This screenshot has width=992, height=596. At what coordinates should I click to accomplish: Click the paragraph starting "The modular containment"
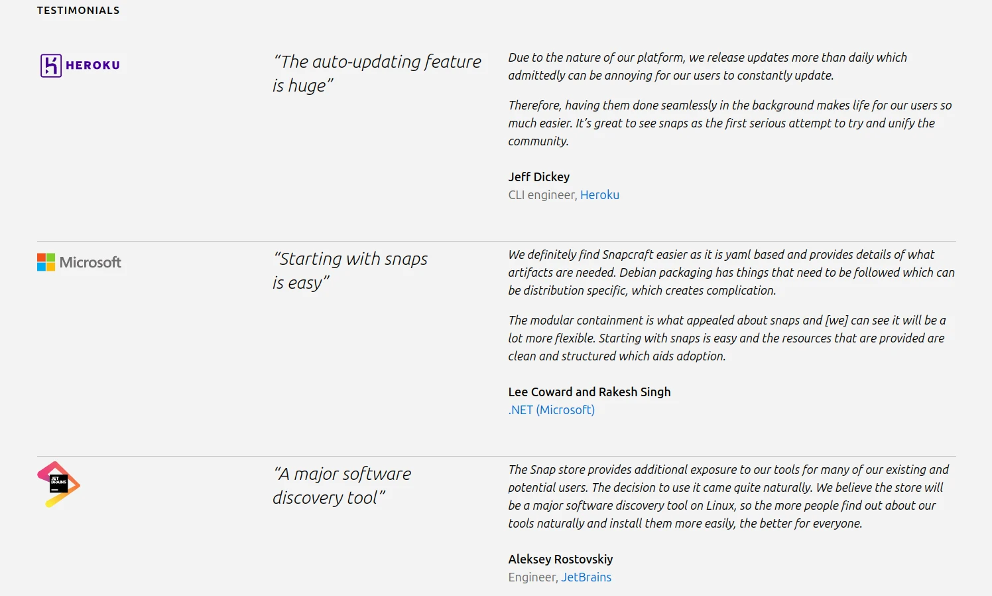[727, 338]
